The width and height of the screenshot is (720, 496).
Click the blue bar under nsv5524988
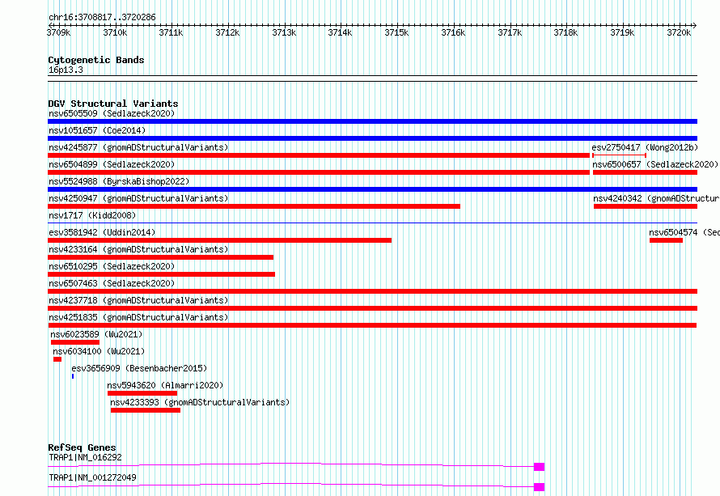[372, 189]
